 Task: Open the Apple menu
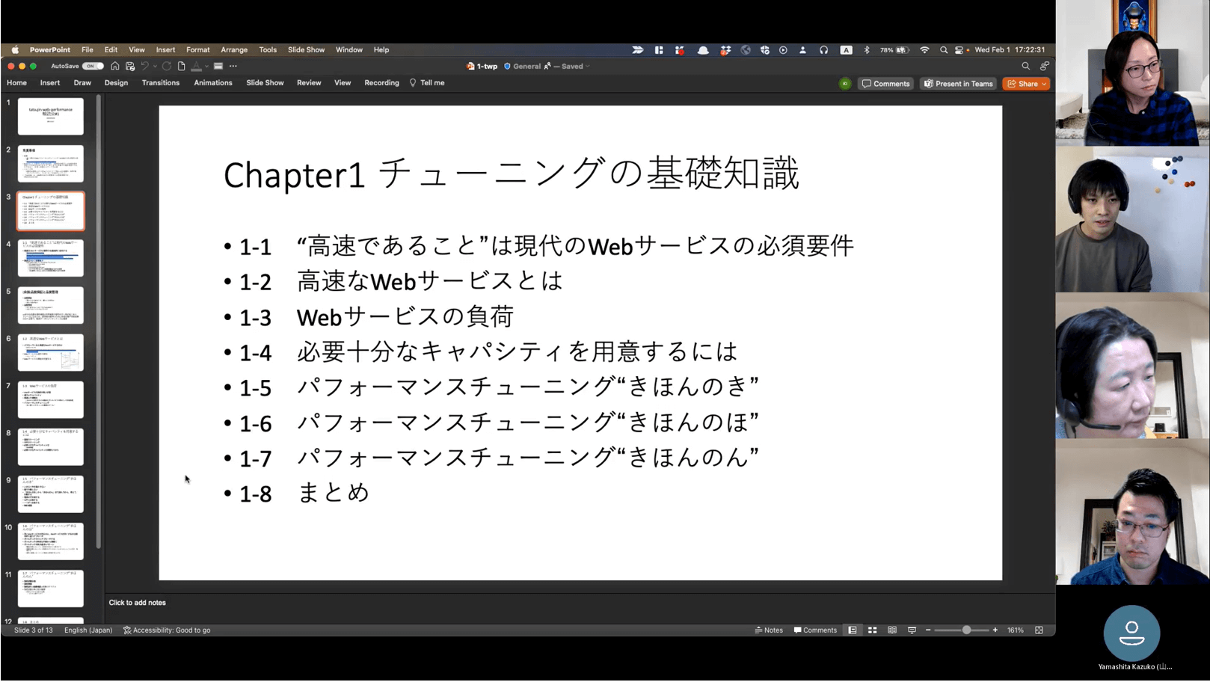pos(15,50)
